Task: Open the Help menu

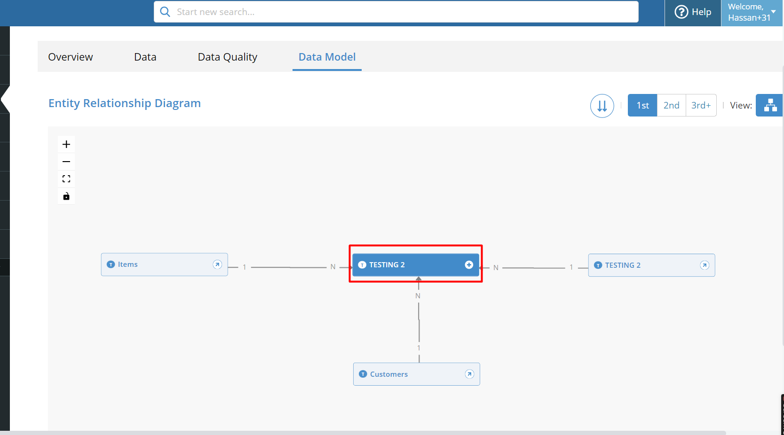Action: click(692, 12)
